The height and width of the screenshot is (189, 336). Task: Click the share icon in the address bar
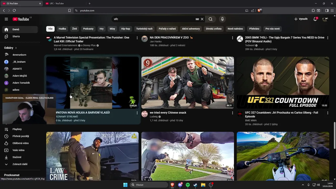(x=253, y=10)
